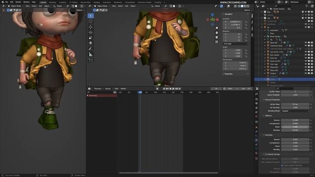This screenshot has width=315, height=177.
Task: Switch perspective/orthographic with grid gizmo icon
Action: 217,42
